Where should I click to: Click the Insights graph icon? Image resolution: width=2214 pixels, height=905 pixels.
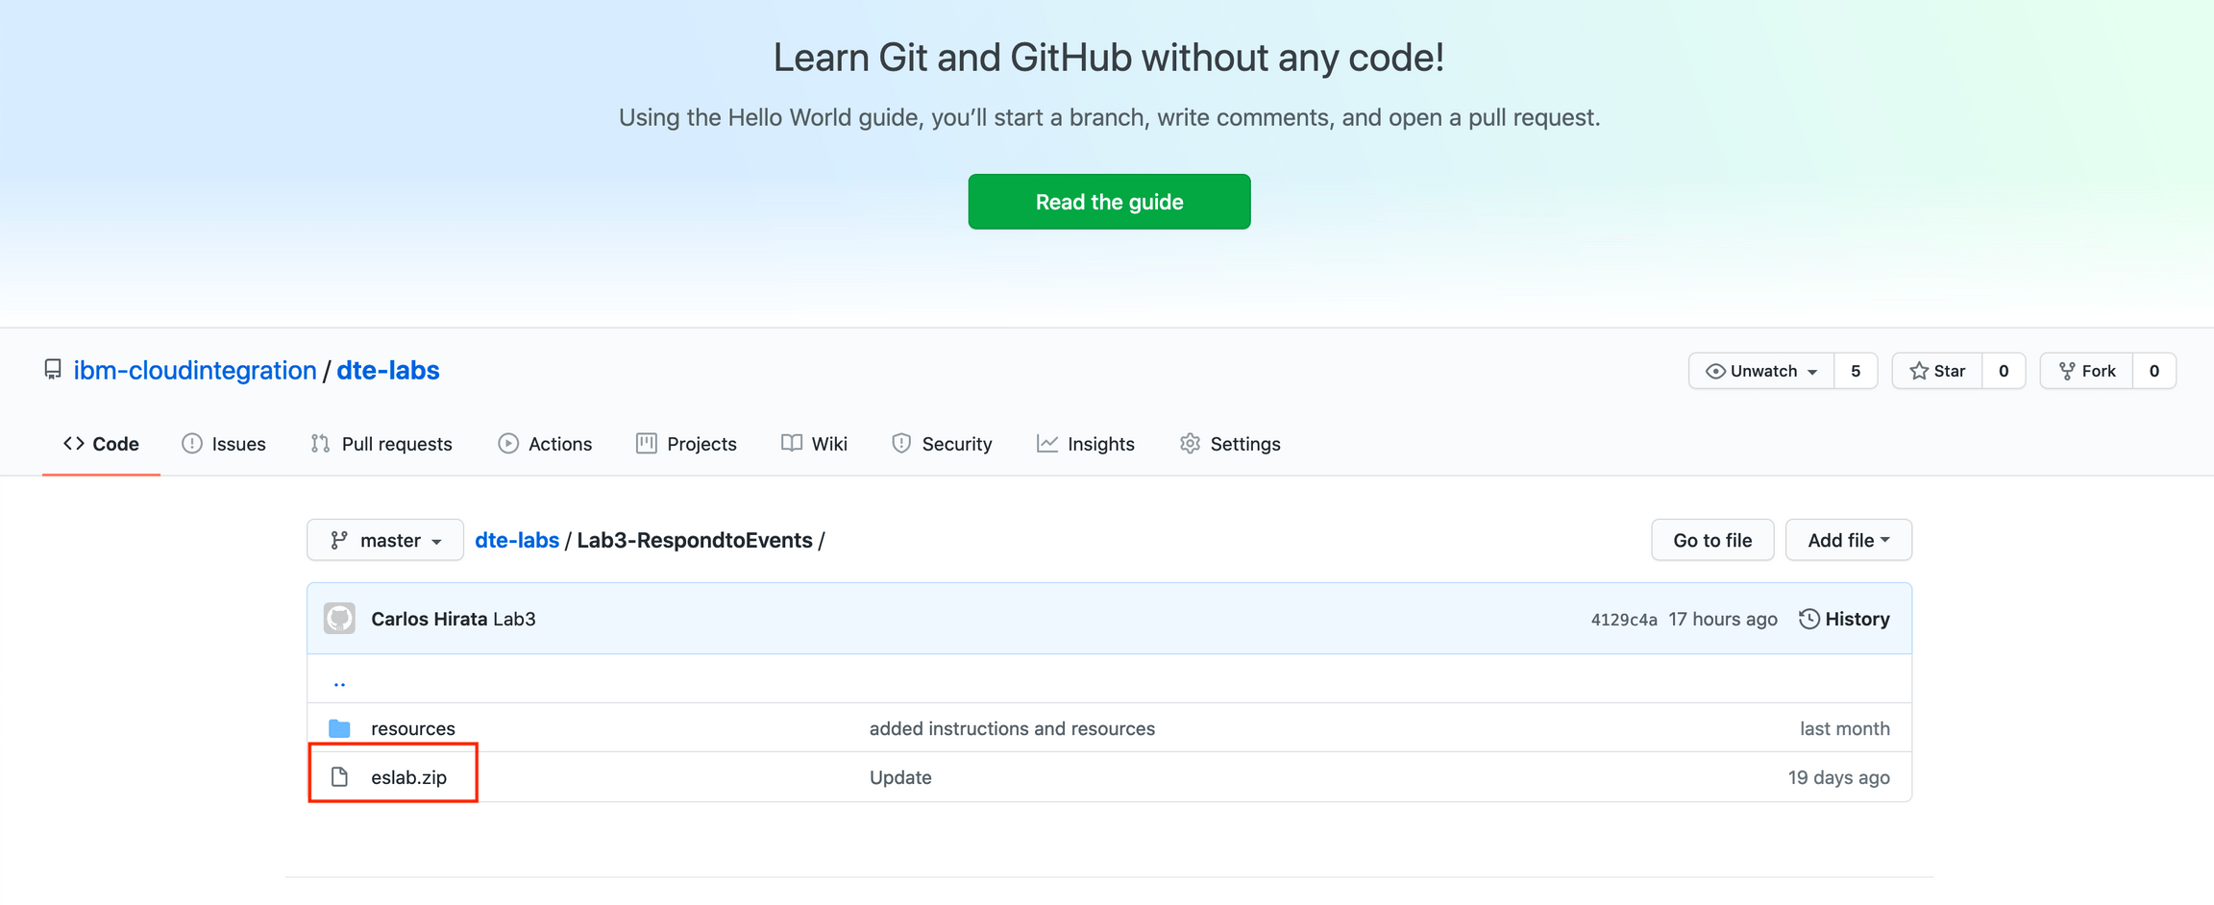point(1046,443)
